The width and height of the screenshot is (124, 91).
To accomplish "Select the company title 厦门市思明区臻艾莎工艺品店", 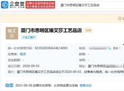I will pos(51,30).
